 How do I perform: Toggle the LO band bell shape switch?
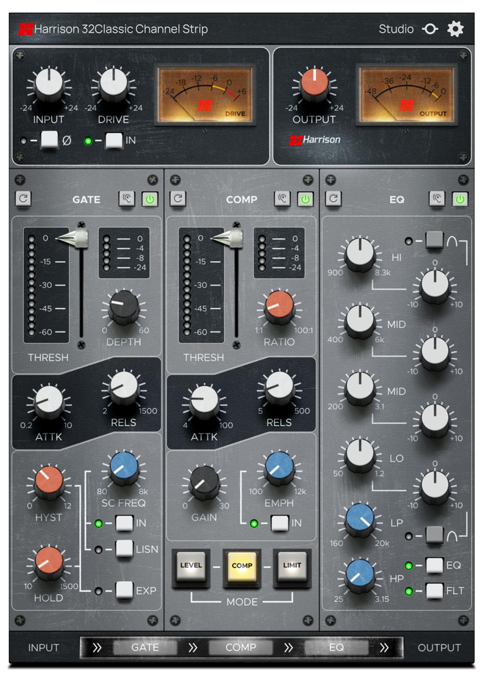(434, 535)
